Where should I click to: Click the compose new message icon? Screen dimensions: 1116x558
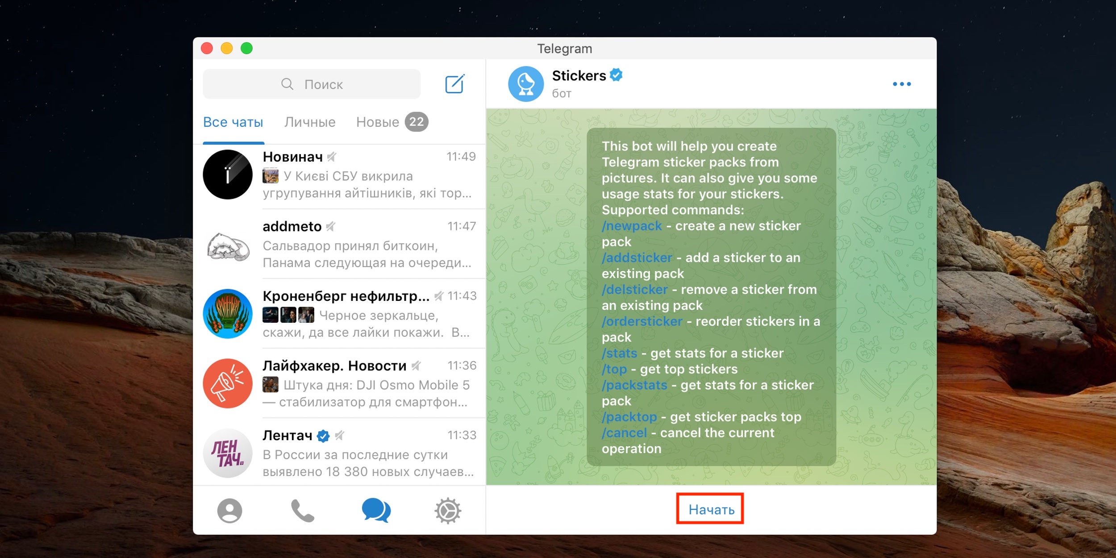click(x=455, y=84)
